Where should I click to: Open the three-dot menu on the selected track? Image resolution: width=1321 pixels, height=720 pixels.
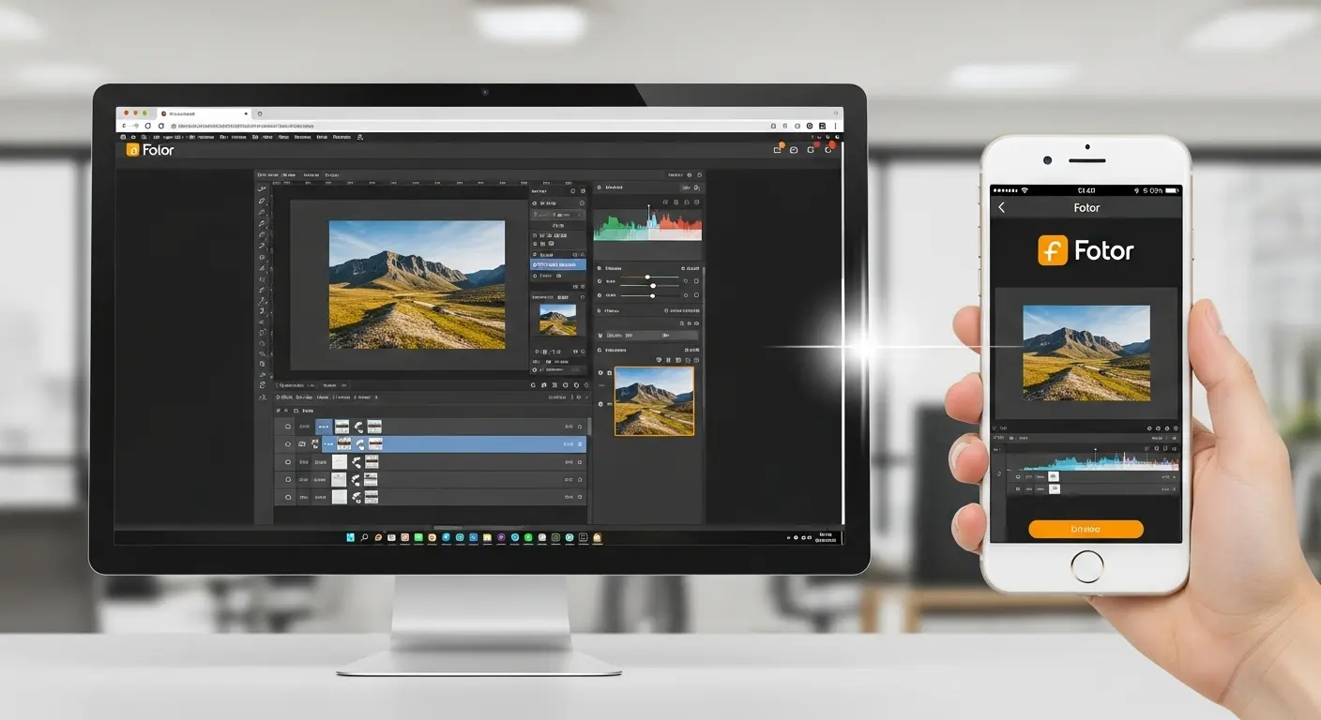[x=328, y=443]
